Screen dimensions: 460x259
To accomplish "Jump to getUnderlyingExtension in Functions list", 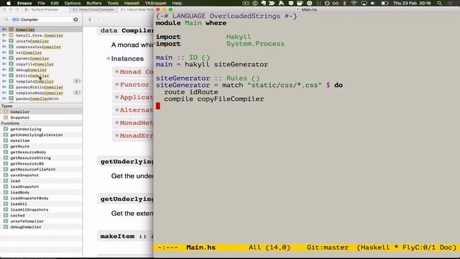I will [x=41, y=135].
